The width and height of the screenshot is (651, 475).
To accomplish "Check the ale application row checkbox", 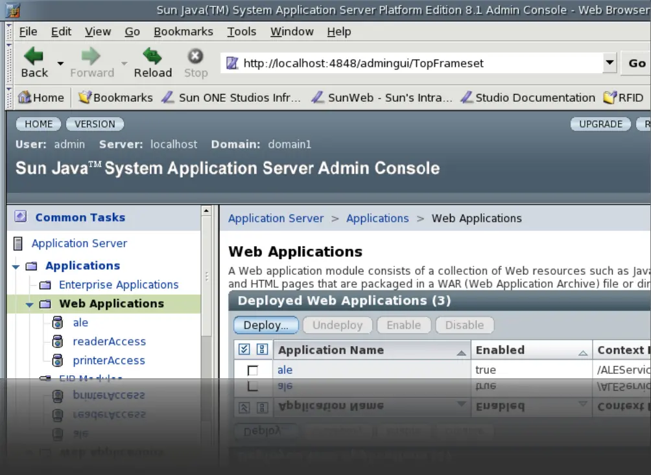I will point(253,371).
